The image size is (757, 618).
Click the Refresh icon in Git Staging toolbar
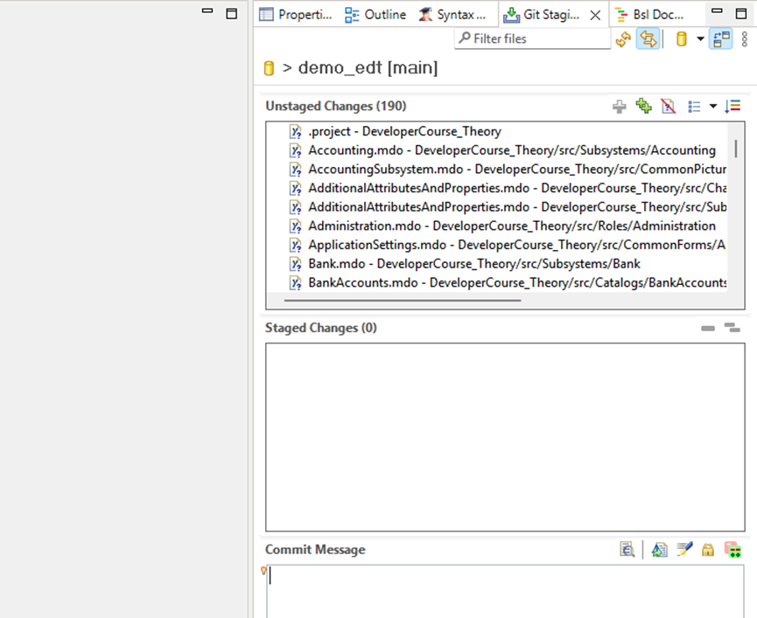pyautogui.click(x=623, y=39)
